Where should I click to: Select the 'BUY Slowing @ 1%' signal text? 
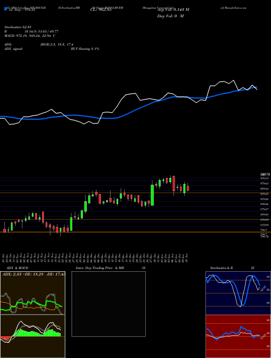pos(85,49)
